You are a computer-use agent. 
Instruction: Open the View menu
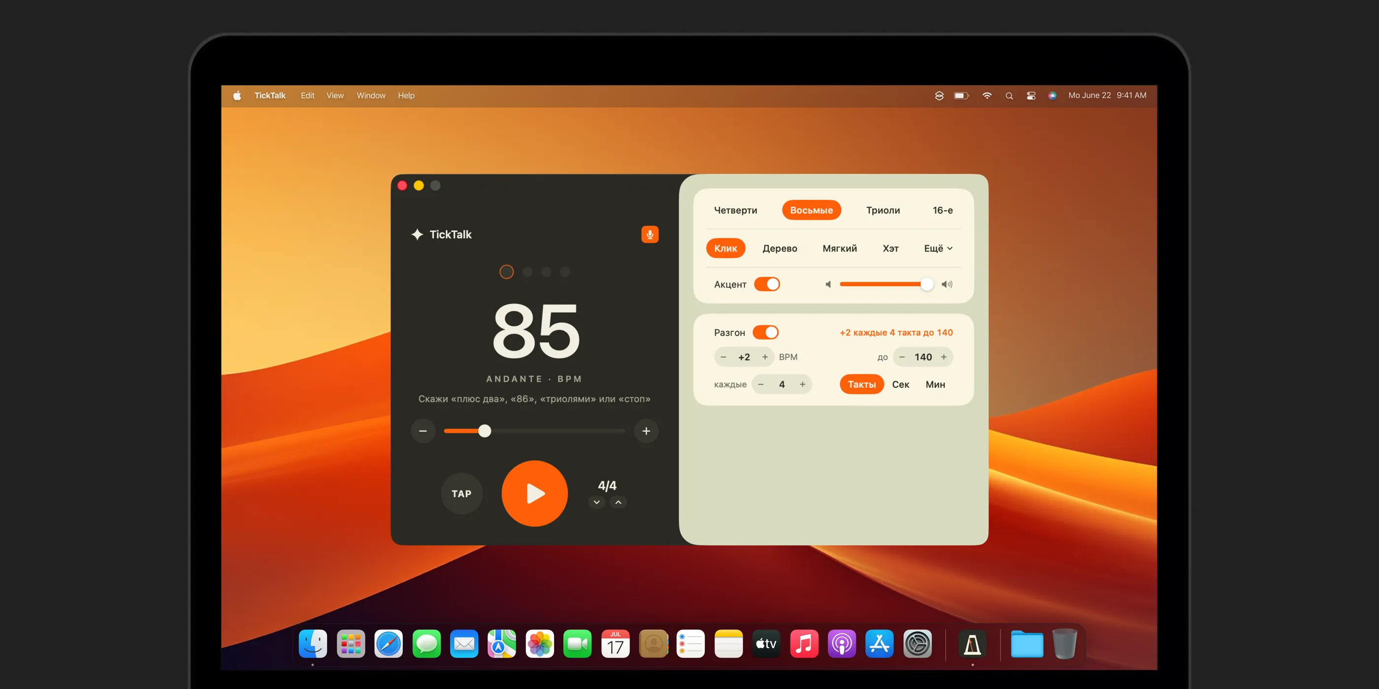tap(335, 96)
